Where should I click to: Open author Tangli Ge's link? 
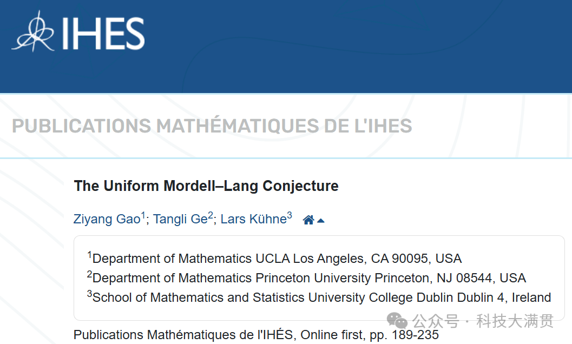click(180, 219)
